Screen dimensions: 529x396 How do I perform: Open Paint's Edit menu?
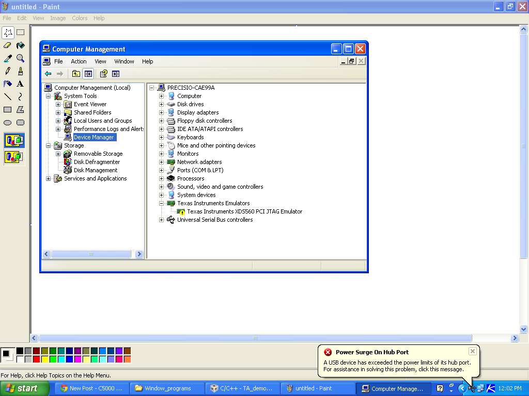tap(22, 18)
